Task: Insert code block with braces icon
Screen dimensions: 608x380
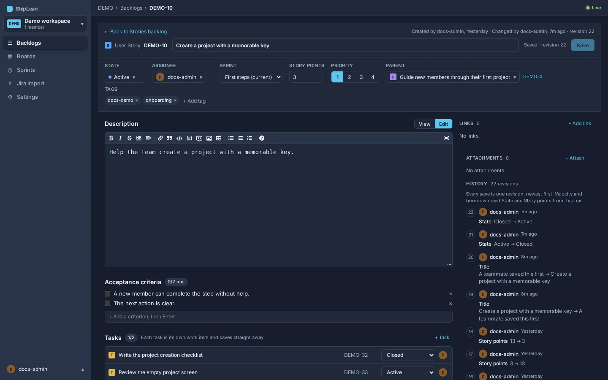Action: pyautogui.click(x=189, y=138)
